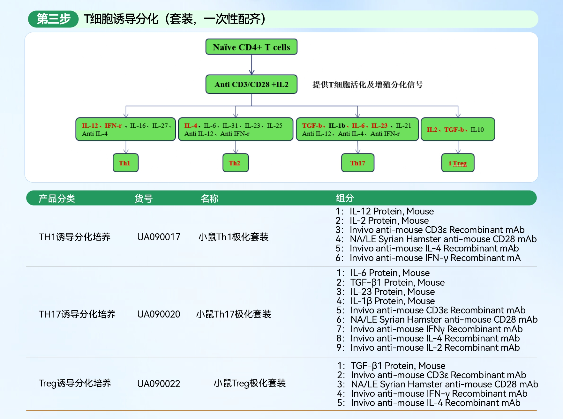Screen dimensions: 563x419
Task: Click the Anti CD3/CD28 +IL2 node
Action: 251,84
